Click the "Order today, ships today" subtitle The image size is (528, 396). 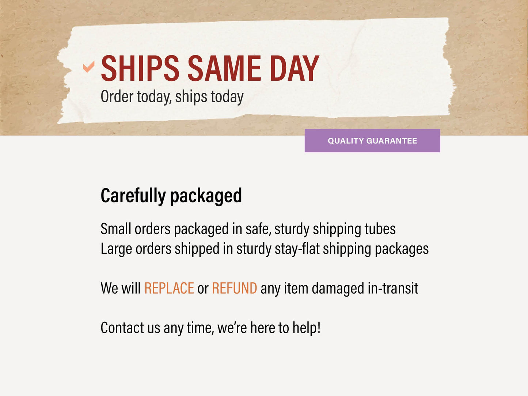pyautogui.click(x=172, y=97)
